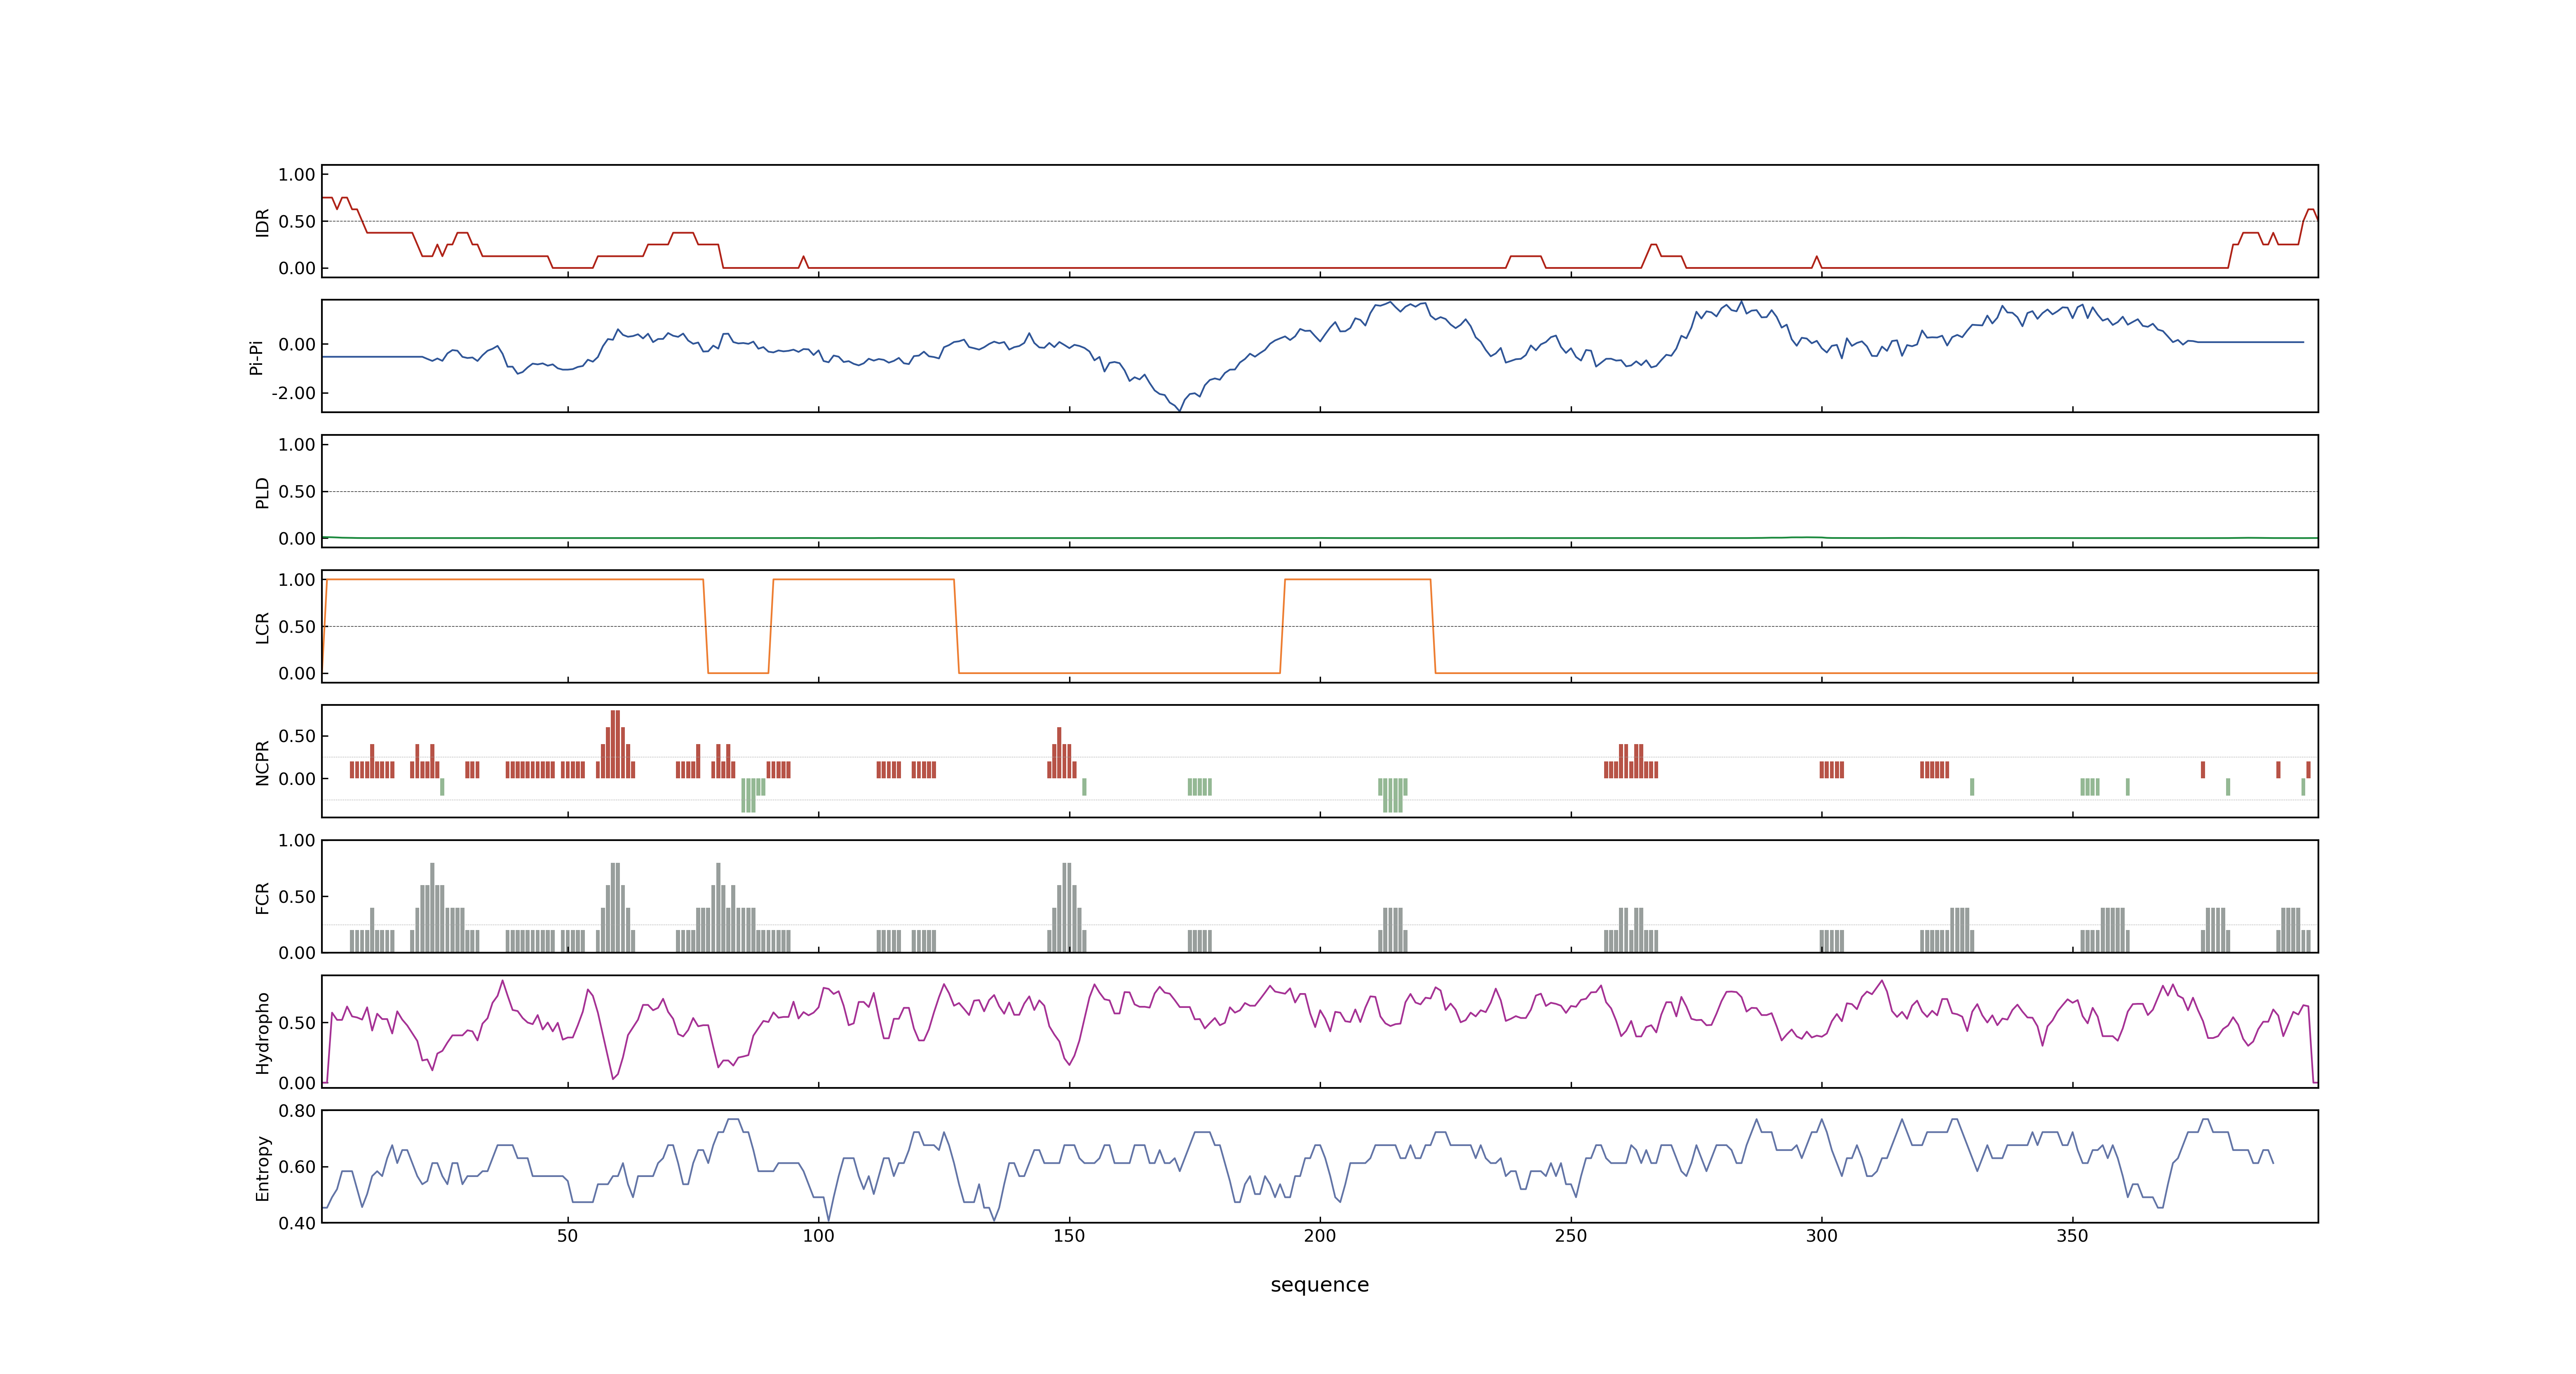Click the FCR axis label
2576x1374 pixels.
(262, 898)
